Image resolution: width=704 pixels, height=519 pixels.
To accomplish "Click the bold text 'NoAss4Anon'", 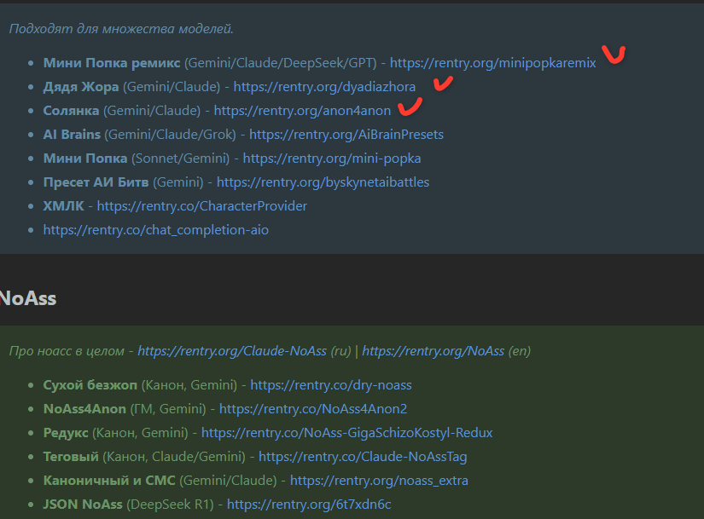I will [84, 409].
